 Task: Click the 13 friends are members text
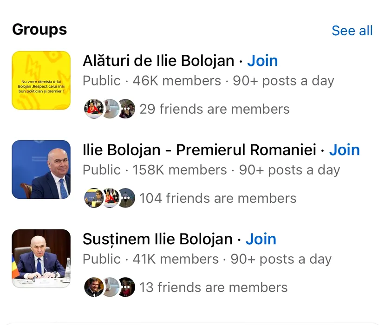point(213,287)
